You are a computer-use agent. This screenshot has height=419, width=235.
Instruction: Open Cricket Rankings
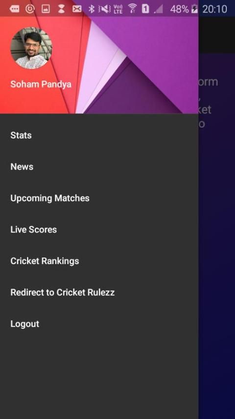click(99, 261)
